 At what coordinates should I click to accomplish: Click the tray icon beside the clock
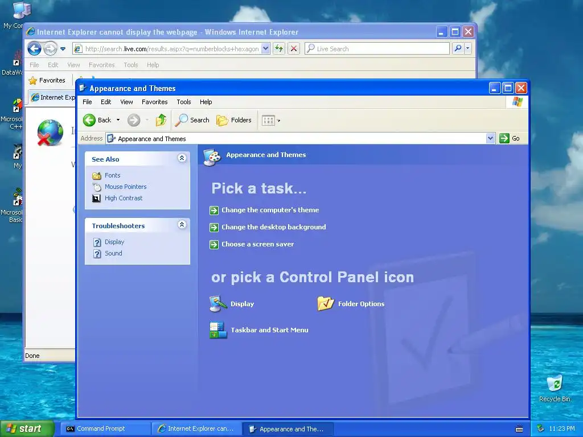click(541, 429)
